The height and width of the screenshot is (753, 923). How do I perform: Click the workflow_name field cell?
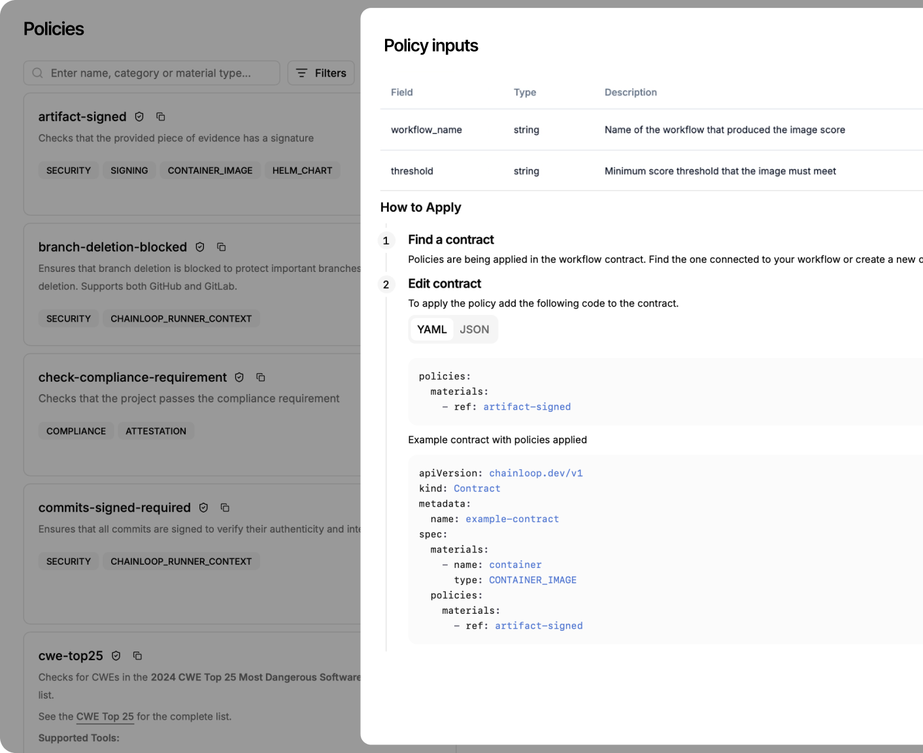click(x=426, y=130)
